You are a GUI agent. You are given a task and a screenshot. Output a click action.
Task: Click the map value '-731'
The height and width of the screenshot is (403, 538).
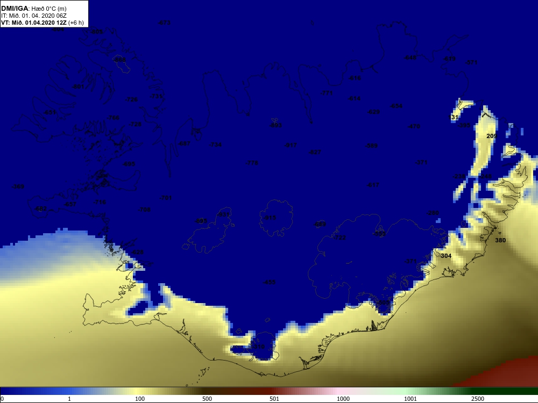156,96
